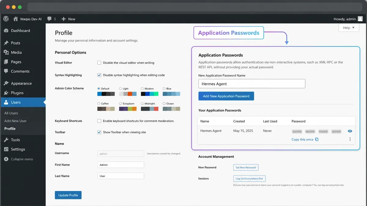Screen dimensions: 367x206
Task: Click the Dashboard gauge icon in sidebar
Action: (x=6, y=31)
